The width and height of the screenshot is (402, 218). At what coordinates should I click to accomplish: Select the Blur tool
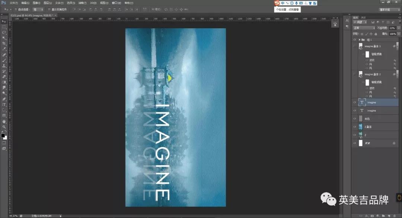[4, 88]
